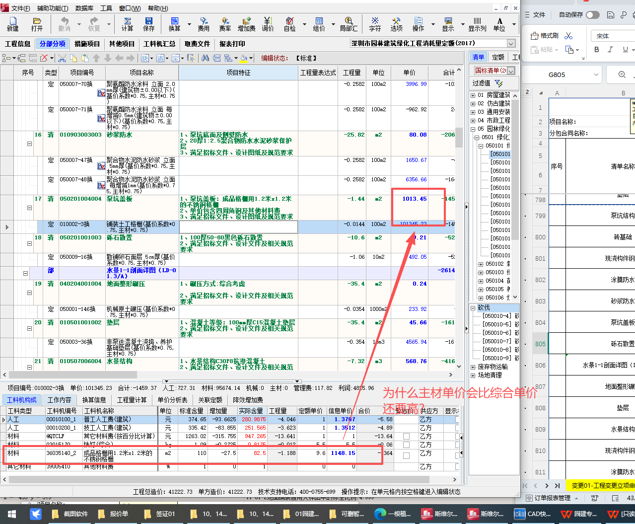Click the 计算 (calculate) toolbar icon
Viewport: 635px width, 524px height.
[128, 24]
